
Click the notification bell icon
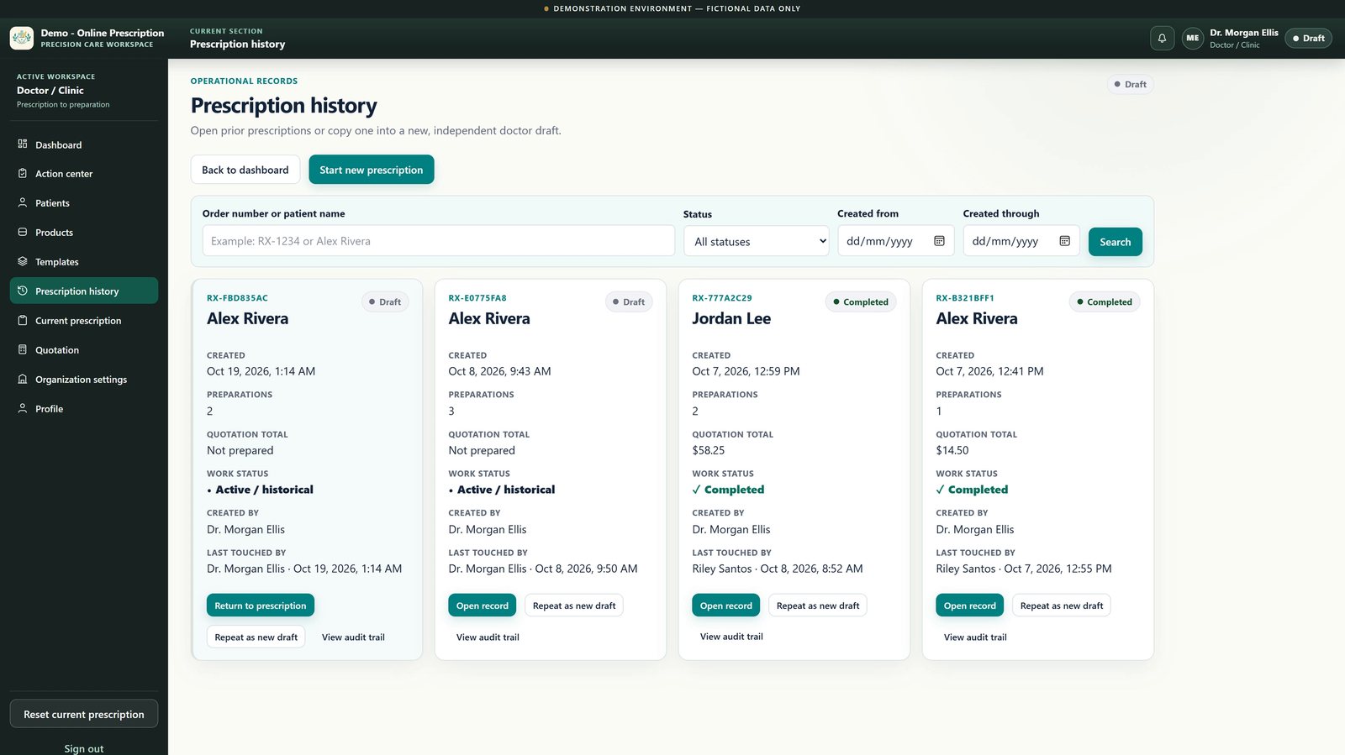click(x=1162, y=38)
